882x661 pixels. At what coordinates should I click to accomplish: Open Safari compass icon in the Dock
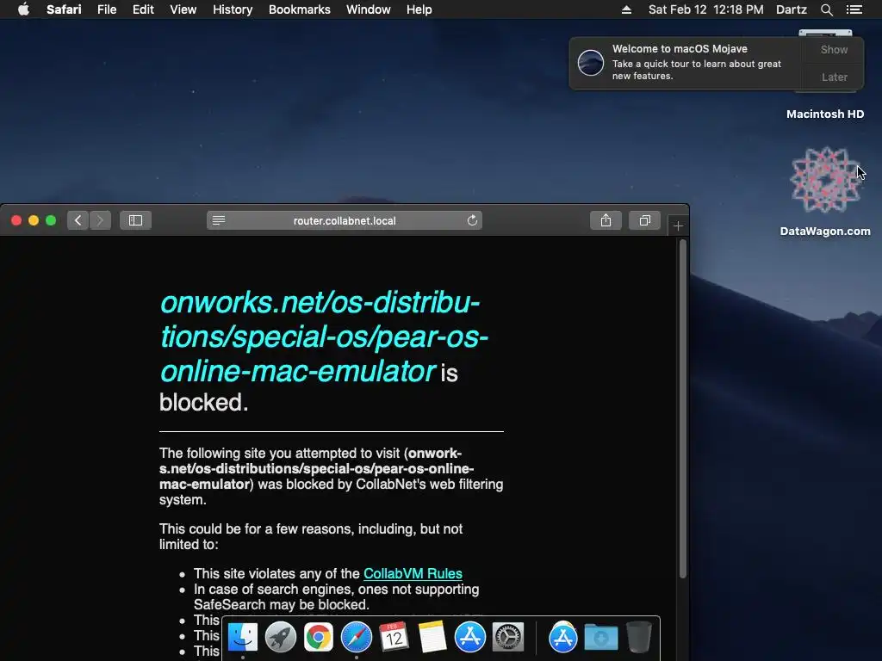[x=356, y=638]
